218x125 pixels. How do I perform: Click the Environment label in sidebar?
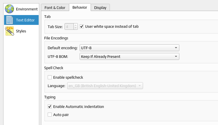[x=27, y=9]
